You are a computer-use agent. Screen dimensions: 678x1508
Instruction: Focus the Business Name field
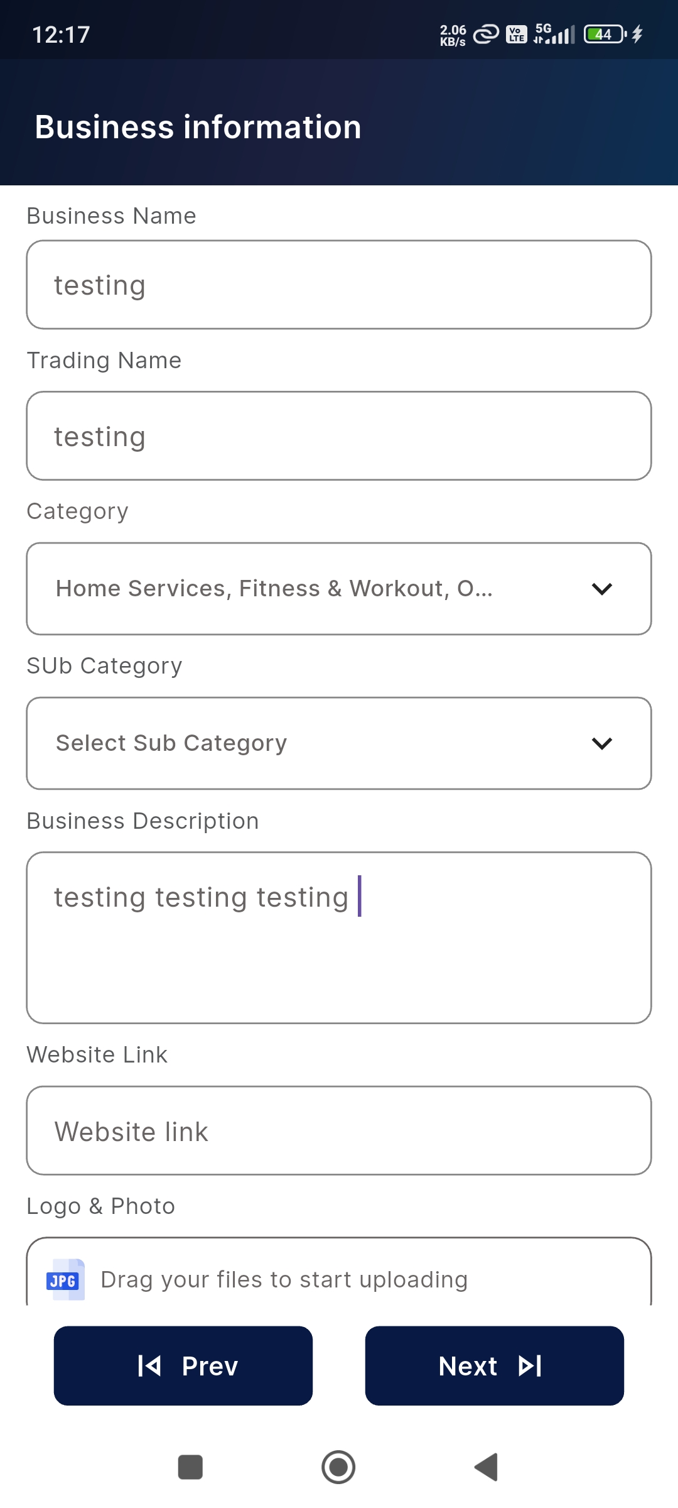pyautogui.click(x=339, y=285)
